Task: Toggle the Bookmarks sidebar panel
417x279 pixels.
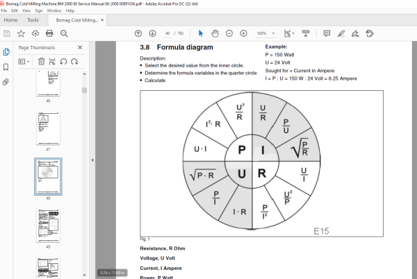Action: point(6,67)
